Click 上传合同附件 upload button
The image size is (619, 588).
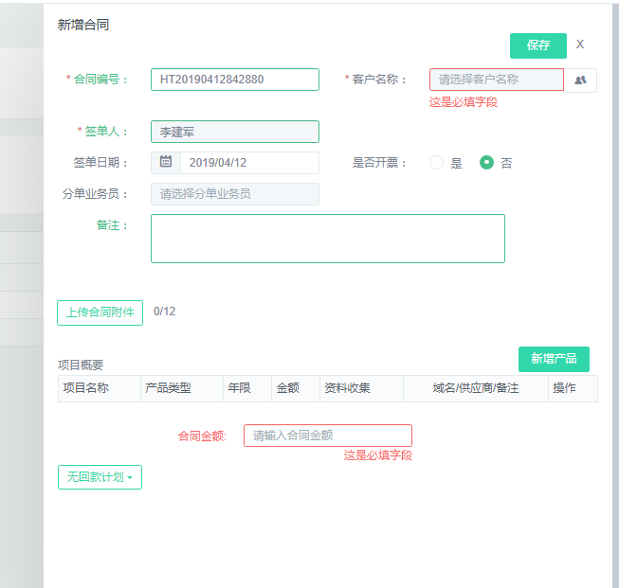tap(100, 312)
